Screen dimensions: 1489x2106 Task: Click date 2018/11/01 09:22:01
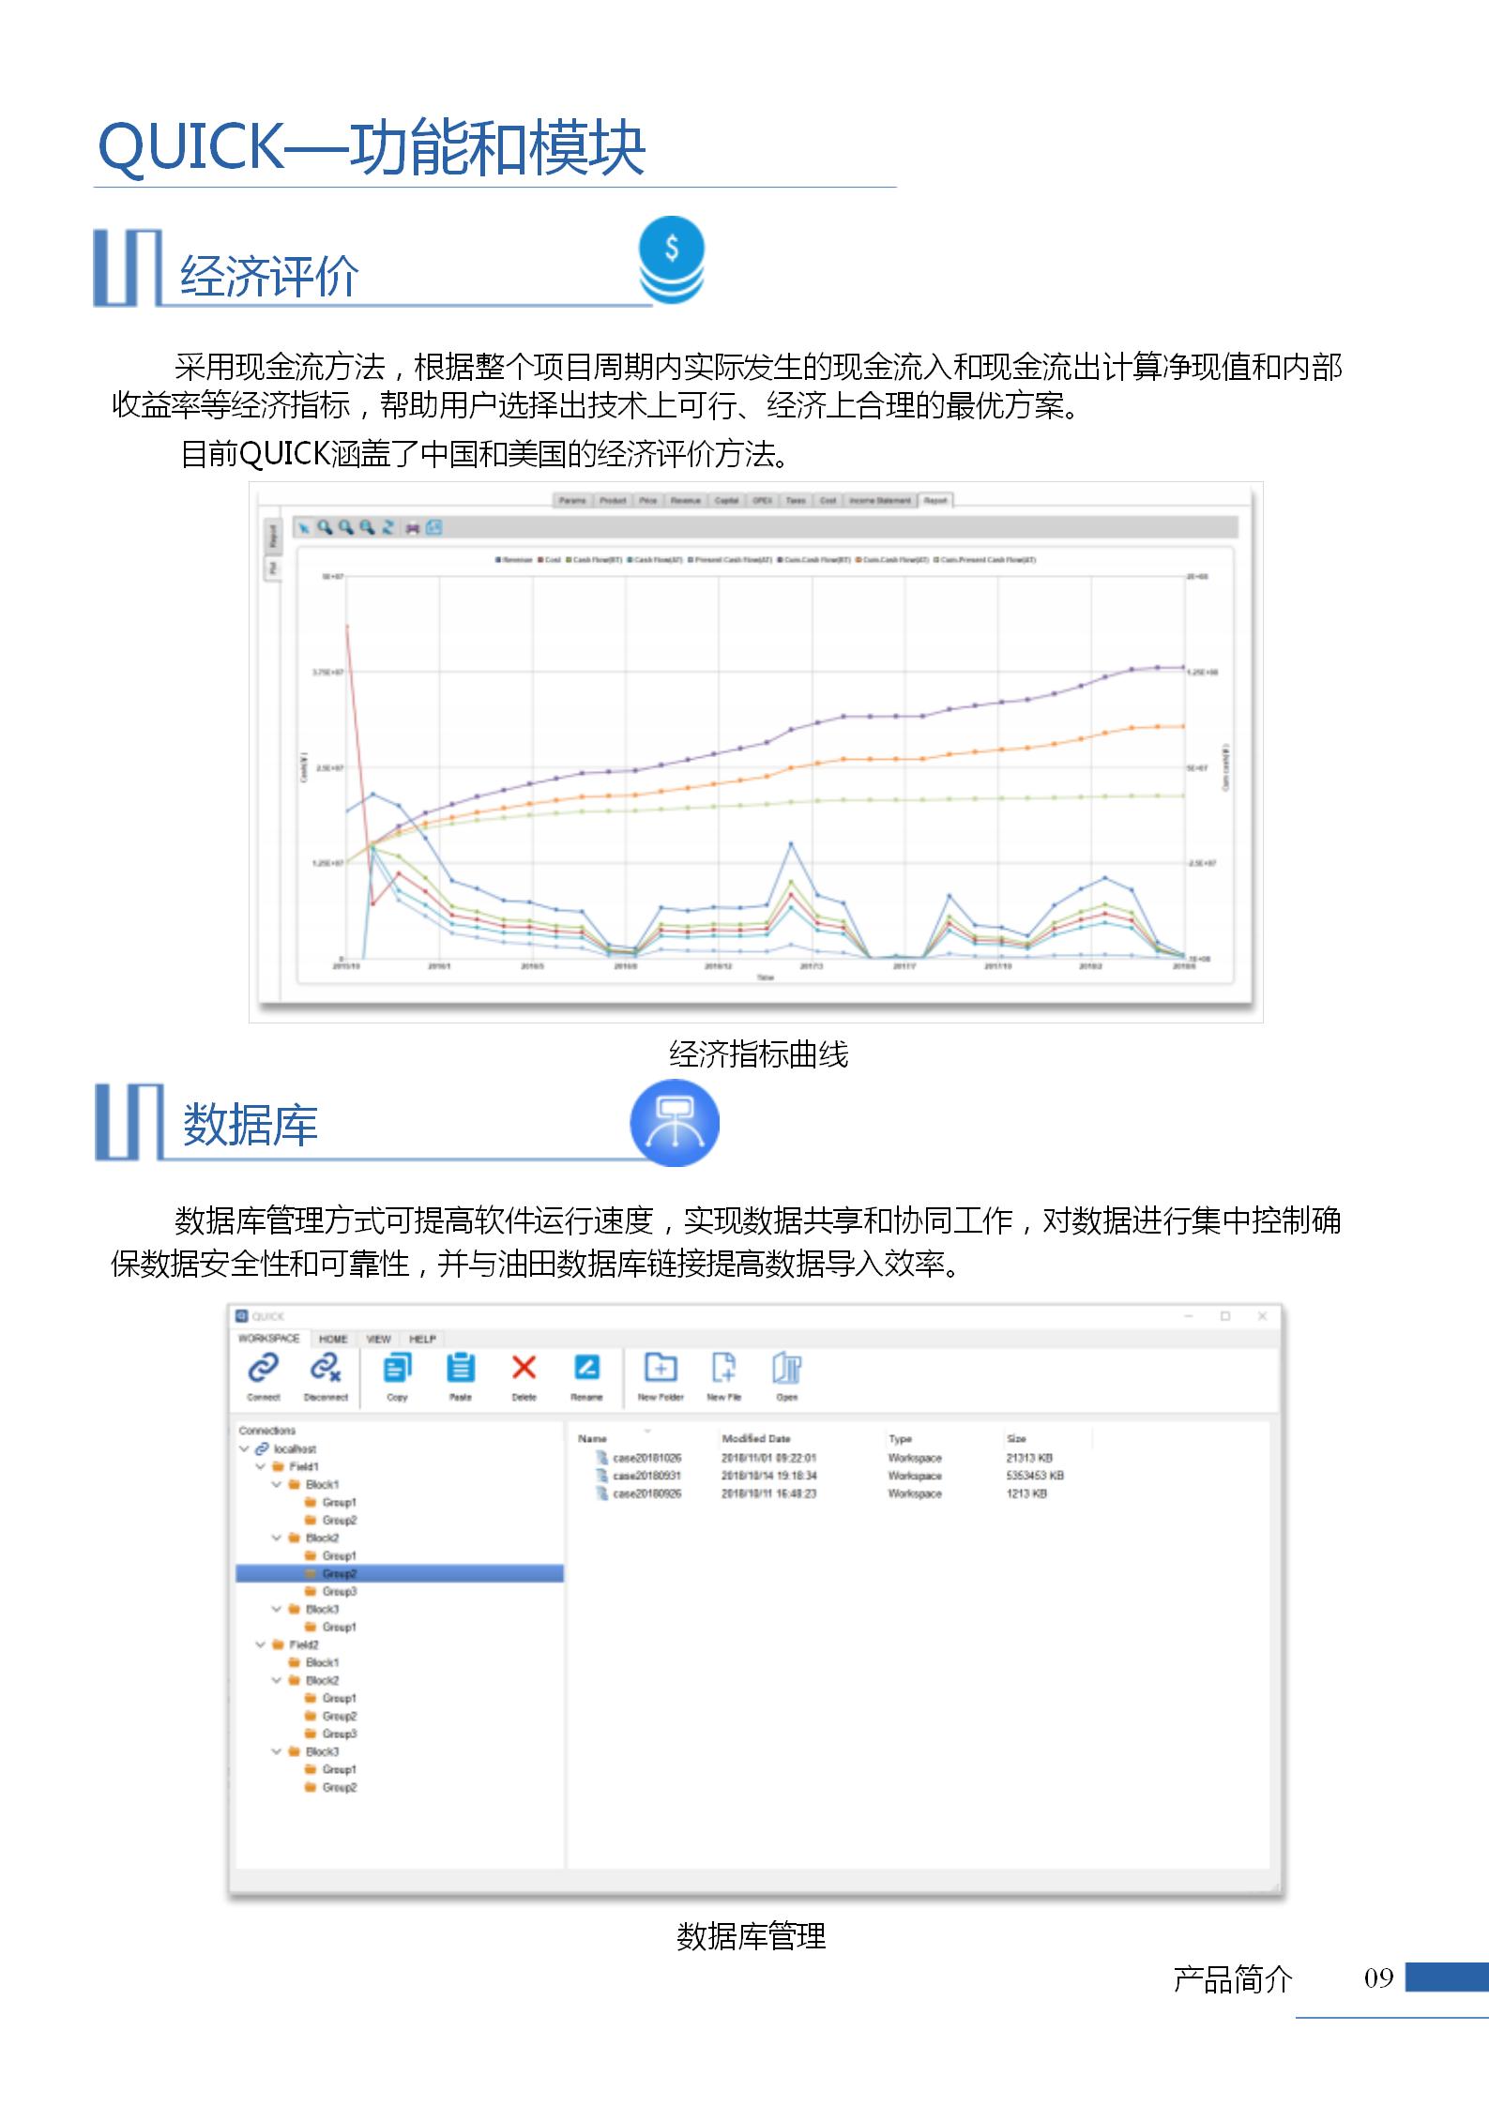[x=768, y=1458]
